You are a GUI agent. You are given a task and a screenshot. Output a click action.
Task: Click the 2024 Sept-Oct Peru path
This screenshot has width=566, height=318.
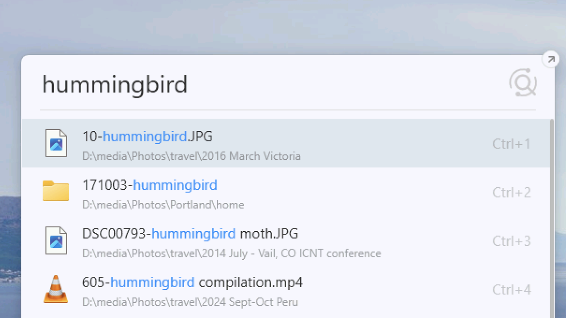click(x=190, y=302)
